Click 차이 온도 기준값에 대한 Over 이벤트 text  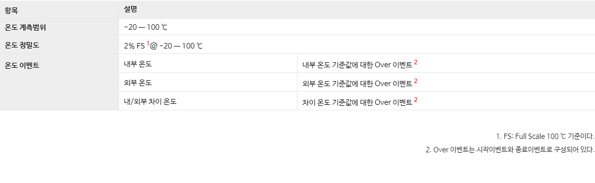[x=357, y=102]
